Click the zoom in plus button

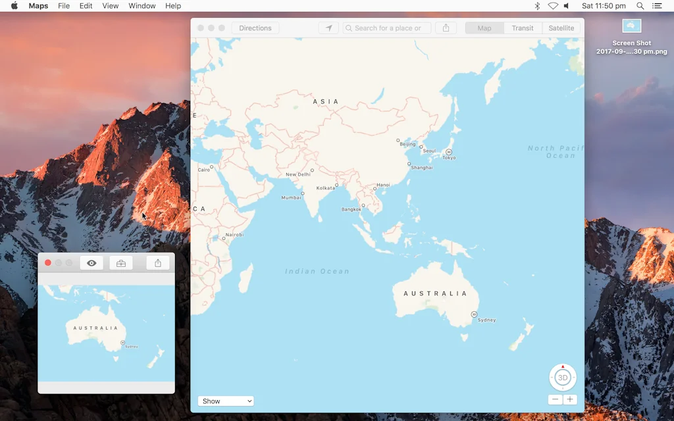(x=570, y=399)
